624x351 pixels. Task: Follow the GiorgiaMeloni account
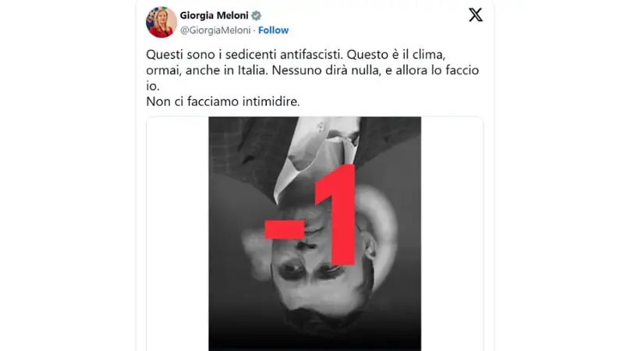(273, 30)
